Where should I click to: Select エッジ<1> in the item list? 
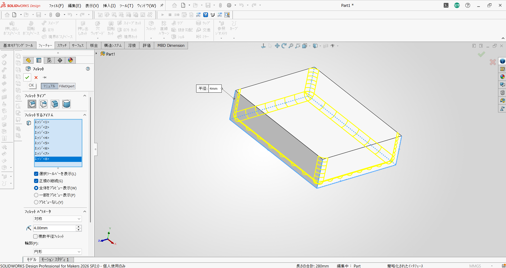[58, 122]
